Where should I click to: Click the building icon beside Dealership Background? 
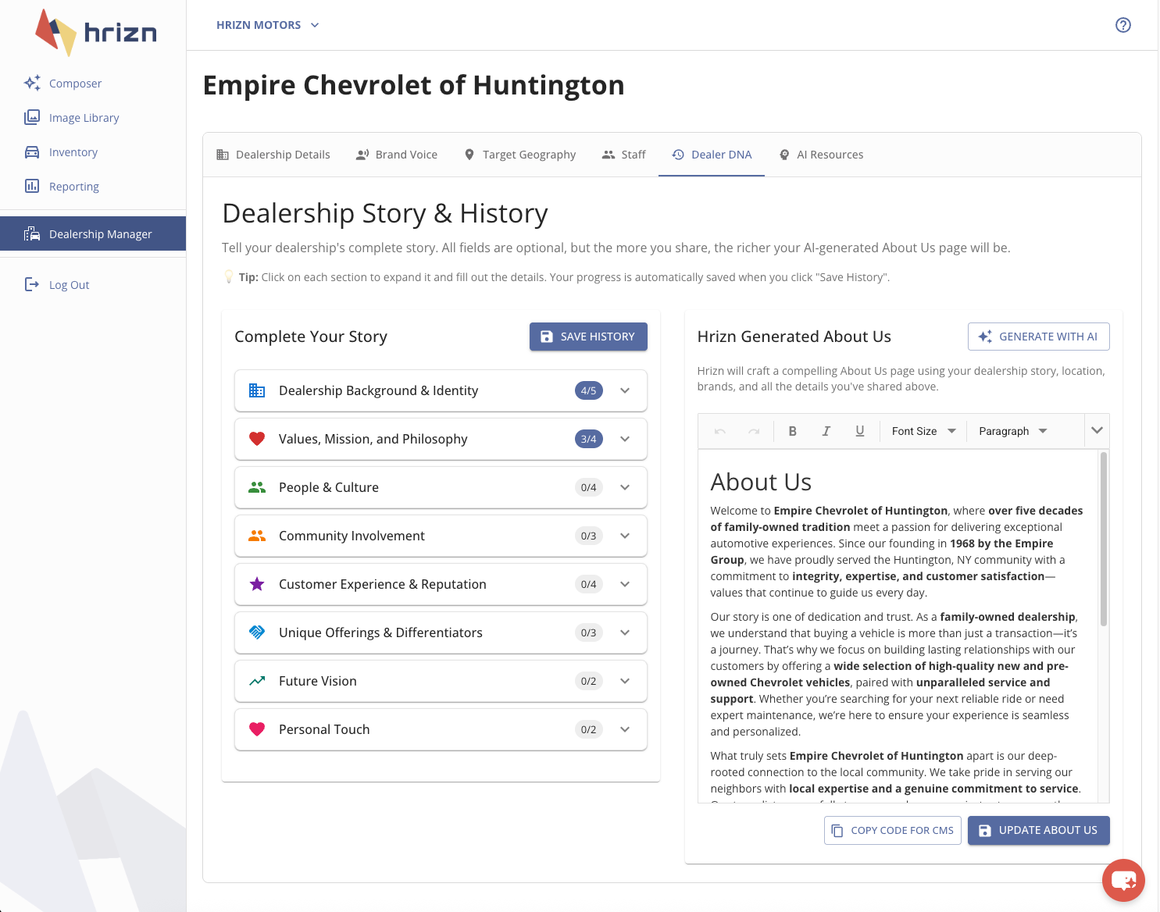[x=257, y=390]
